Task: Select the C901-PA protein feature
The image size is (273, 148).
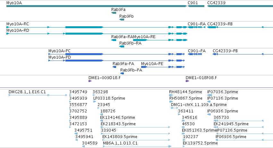Action: pyautogui.click(x=195, y=54)
